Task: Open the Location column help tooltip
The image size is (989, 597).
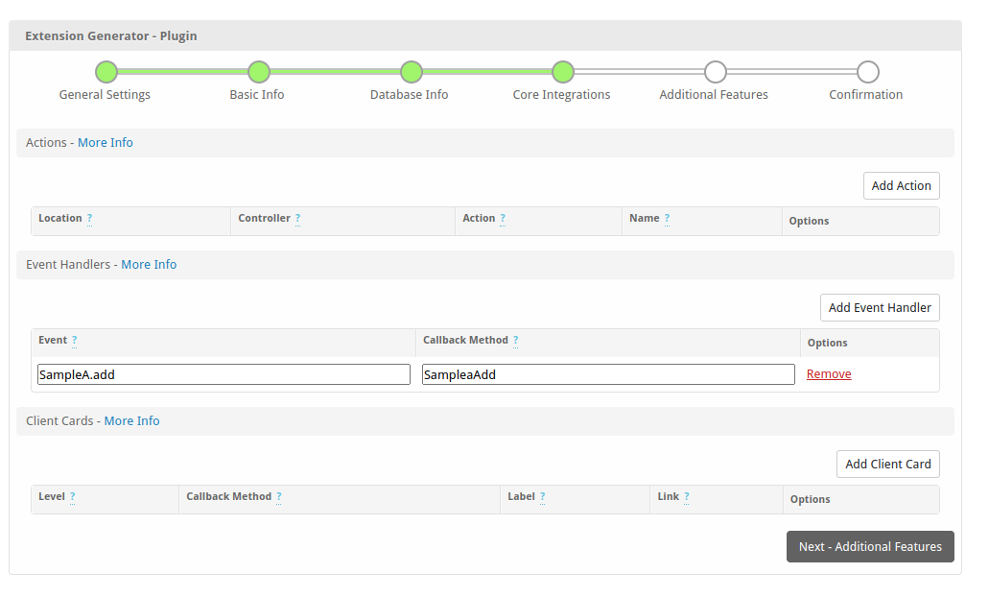Action: pyautogui.click(x=89, y=218)
